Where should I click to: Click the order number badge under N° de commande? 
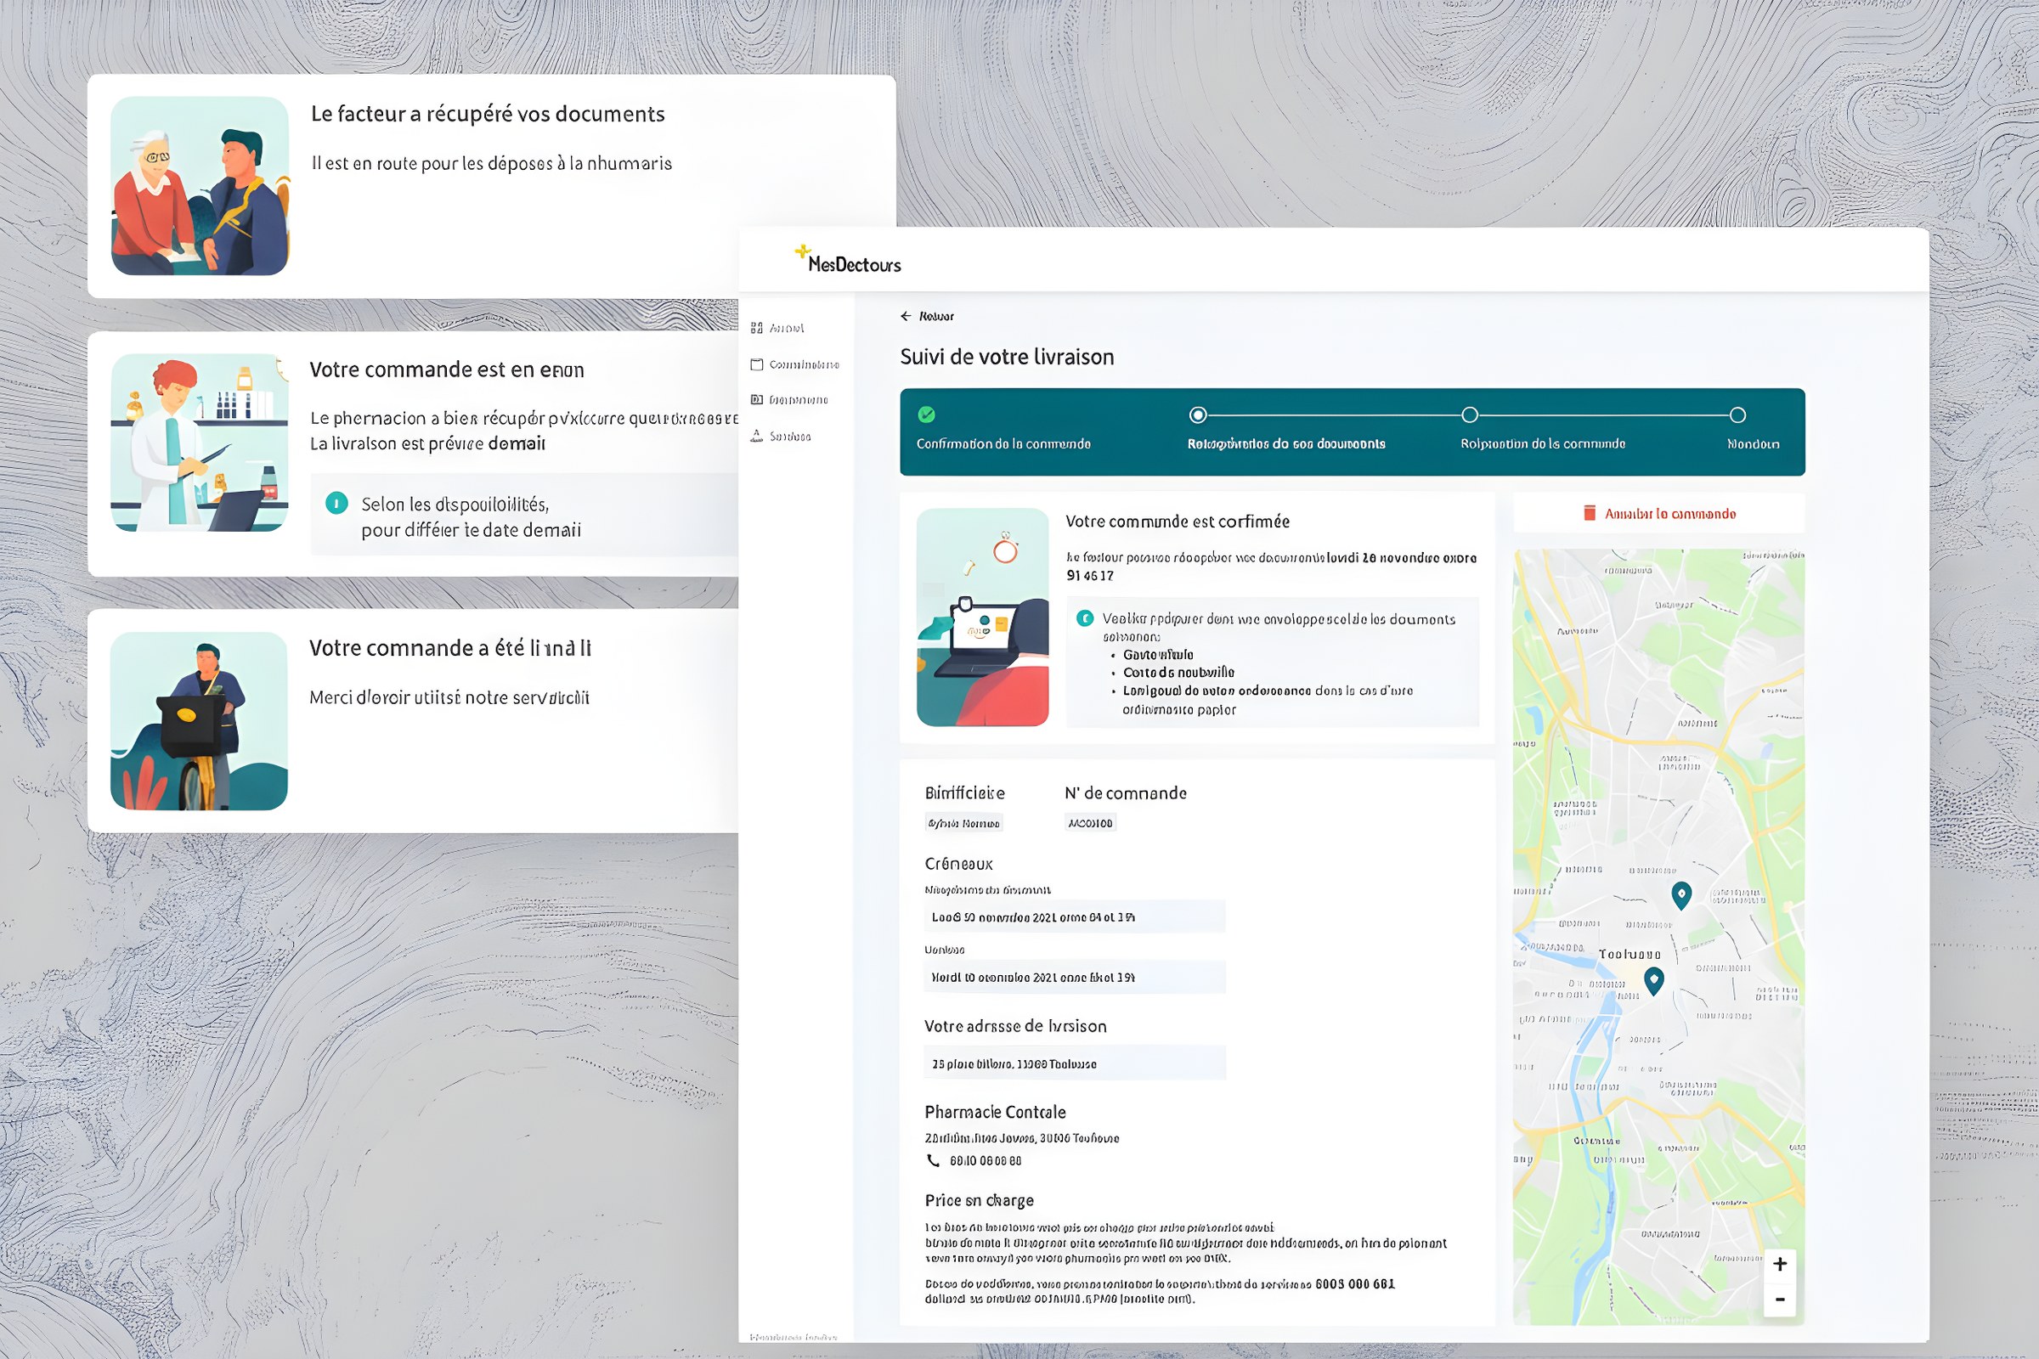(x=1091, y=823)
